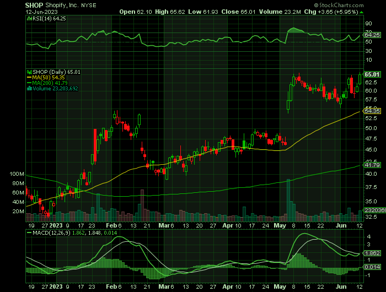The width and height of the screenshot is (386, 292).
Task: Click the 2320369 volume tag on right axis
Action: click(x=374, y=210)
